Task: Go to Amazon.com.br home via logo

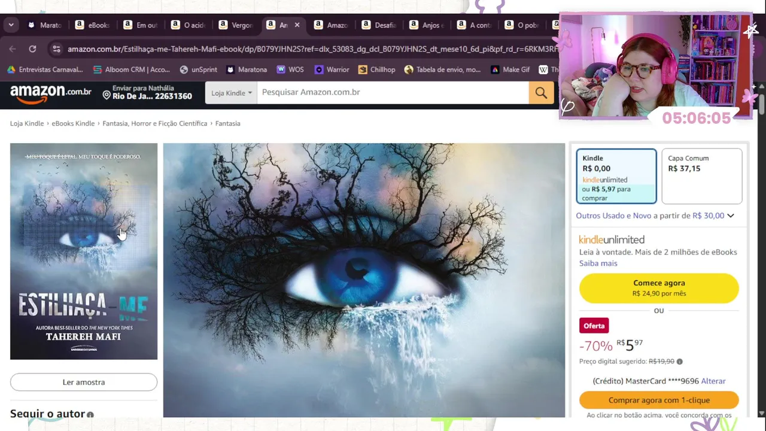Action: pyautogui.click(x=51, y=93)
